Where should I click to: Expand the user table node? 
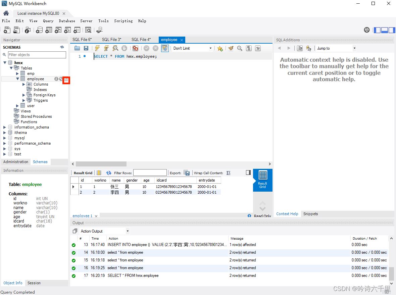pyautogui.click(x=17, y=106)
